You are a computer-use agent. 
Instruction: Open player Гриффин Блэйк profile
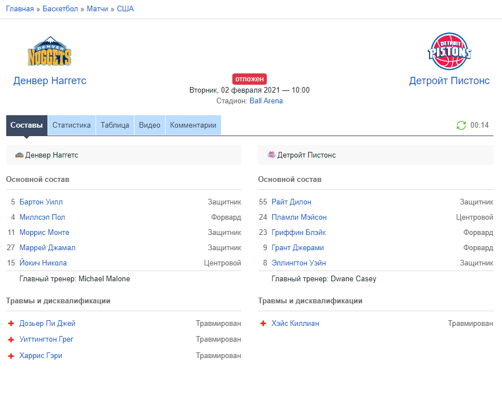pos(298,232)
